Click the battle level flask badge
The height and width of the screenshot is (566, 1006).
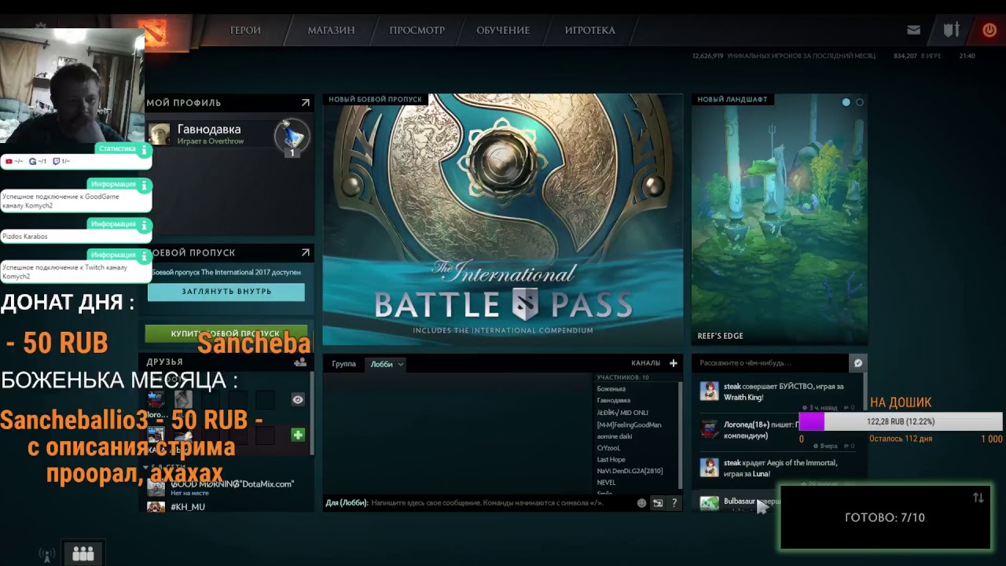click(292, 137)
